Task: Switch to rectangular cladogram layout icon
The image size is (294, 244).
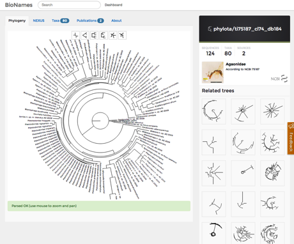Action: (94, 35)
